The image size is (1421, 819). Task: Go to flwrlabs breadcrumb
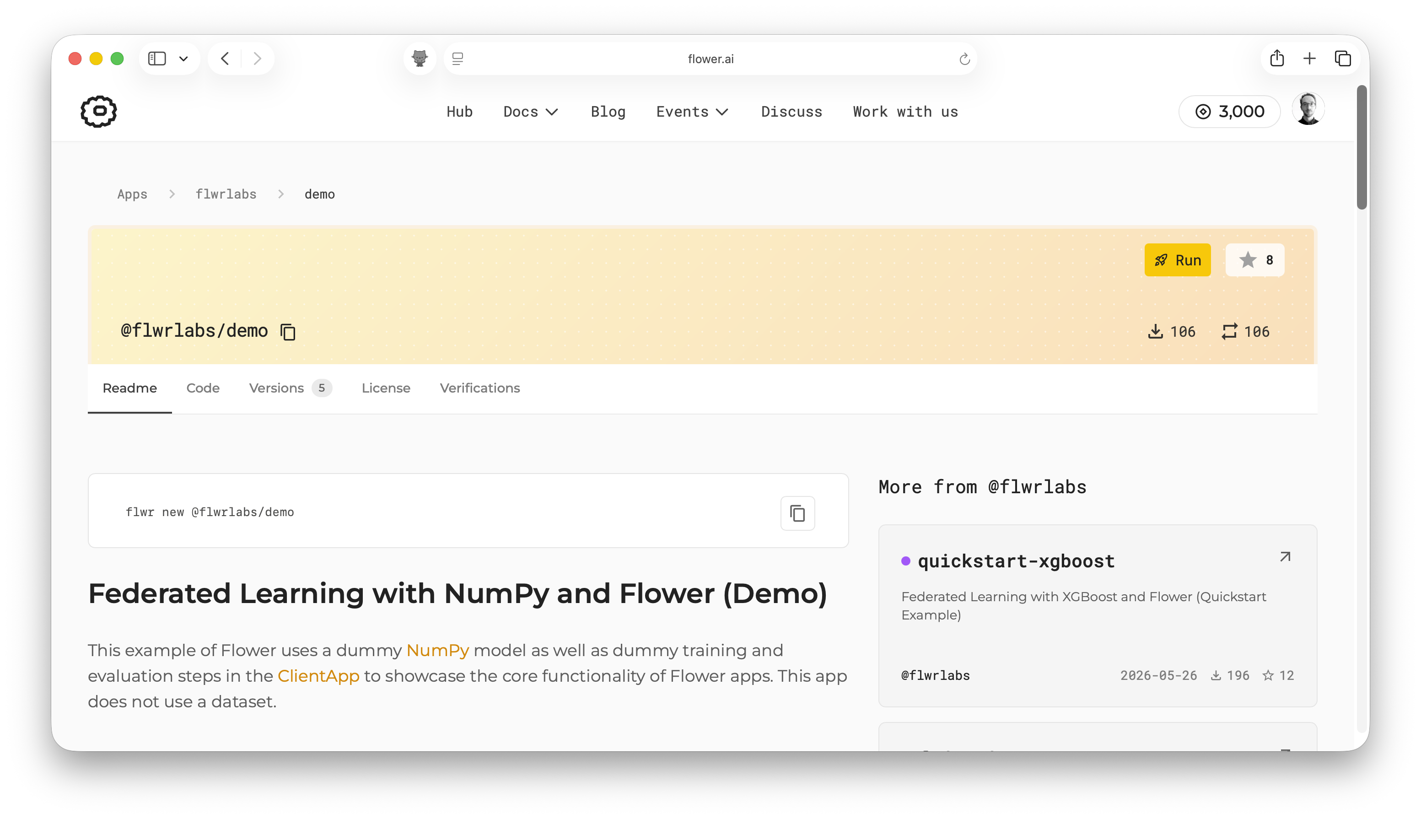pyautogui.click(x=226, y=194)
